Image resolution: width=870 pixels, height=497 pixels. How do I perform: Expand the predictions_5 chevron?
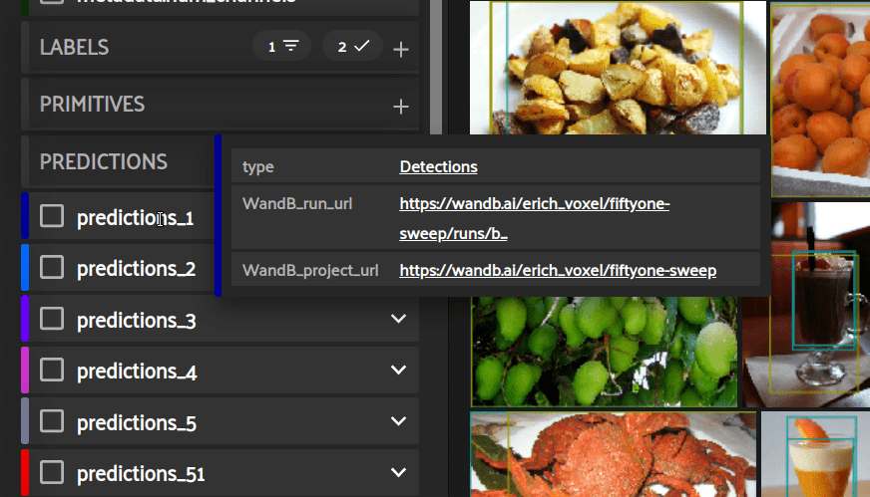point(398,421)
